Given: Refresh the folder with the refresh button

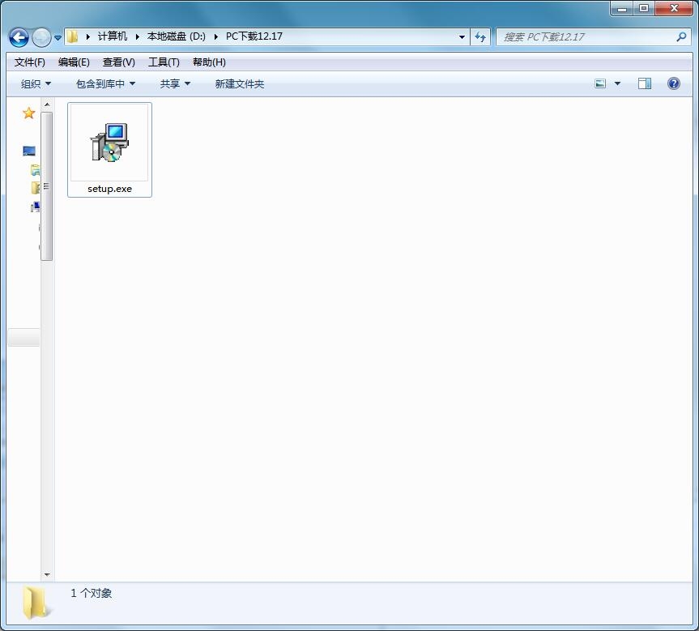Looking at the screenshot, I should coord(480,37).
